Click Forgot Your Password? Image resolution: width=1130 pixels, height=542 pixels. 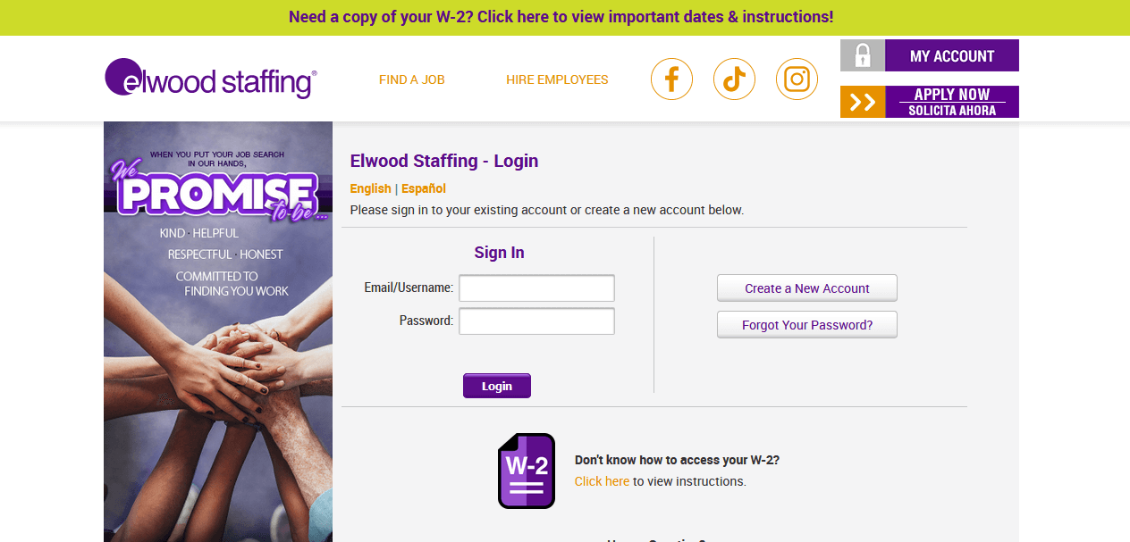pos(807,325)
